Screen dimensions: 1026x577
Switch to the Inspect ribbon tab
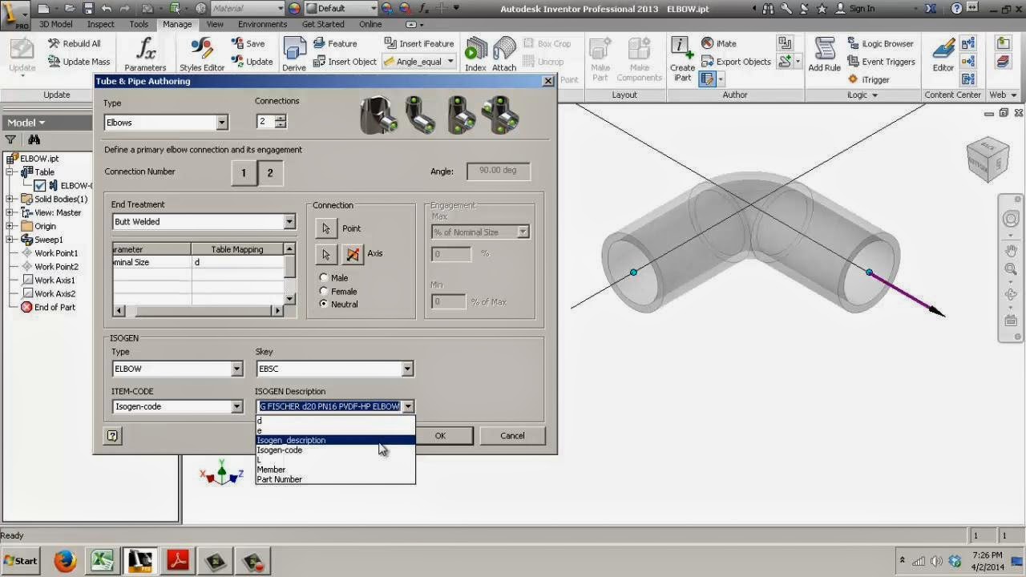coord(101,24)
